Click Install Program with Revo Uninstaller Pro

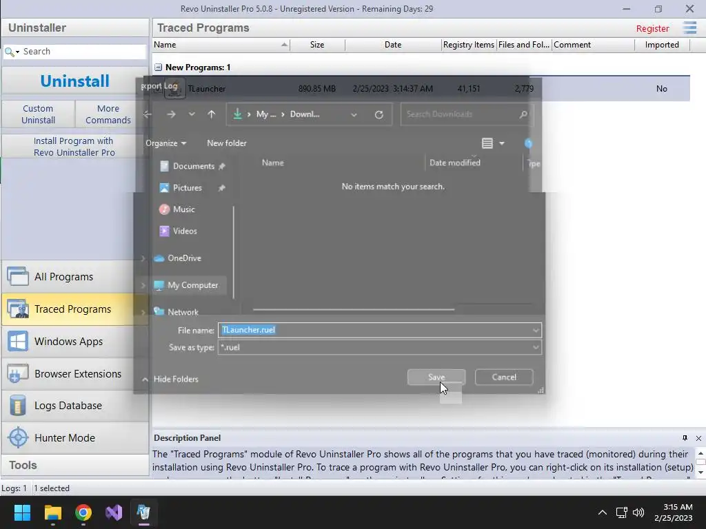74,147
